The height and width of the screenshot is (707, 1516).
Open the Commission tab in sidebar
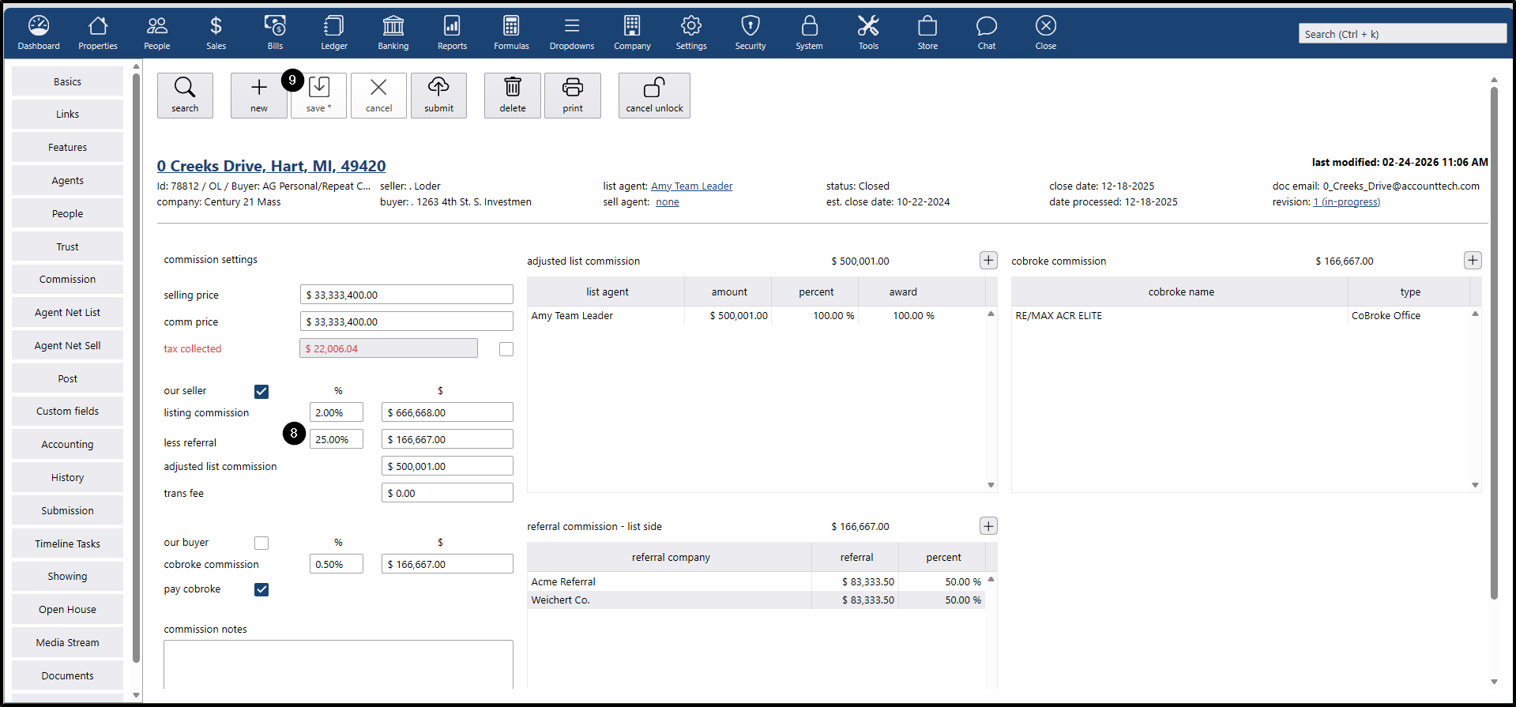[x=67, y=280]
